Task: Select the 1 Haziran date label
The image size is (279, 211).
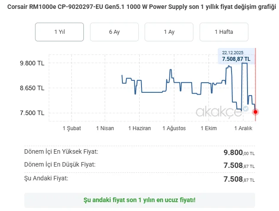Action: (139, 128)
